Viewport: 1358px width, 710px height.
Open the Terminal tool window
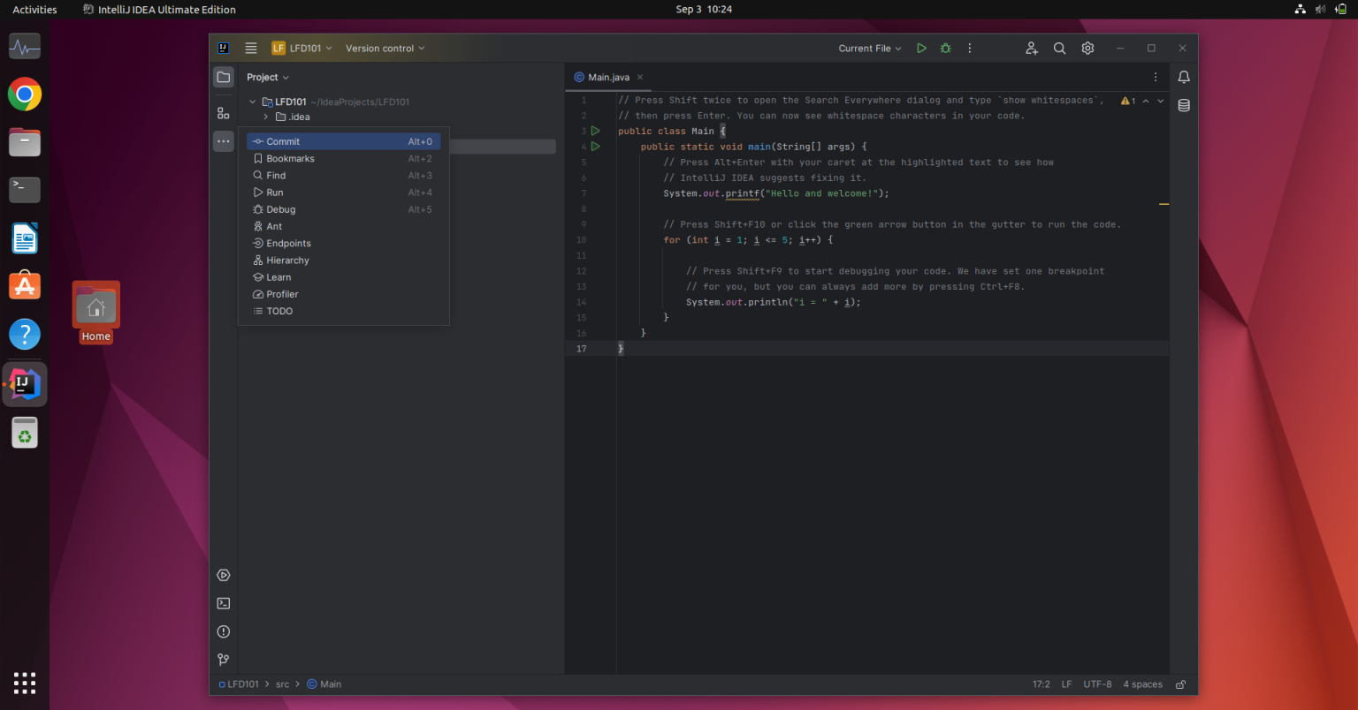(x=223, y=603)
